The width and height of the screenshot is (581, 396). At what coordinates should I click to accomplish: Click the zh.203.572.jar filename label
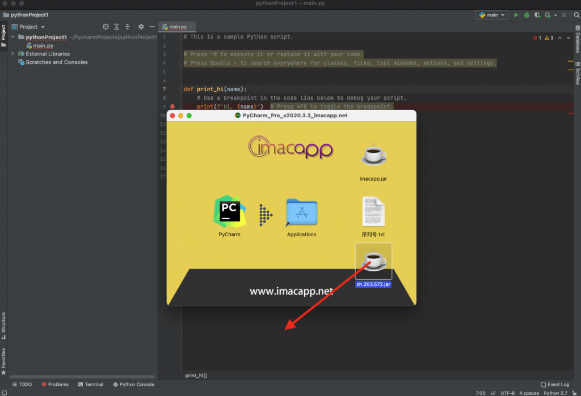point(373,284)
